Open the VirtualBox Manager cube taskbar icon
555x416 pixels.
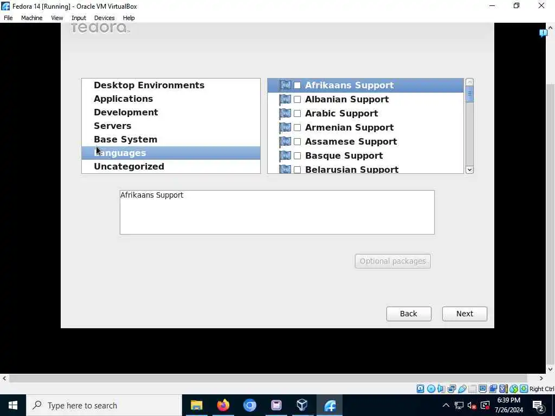[302, 405]
